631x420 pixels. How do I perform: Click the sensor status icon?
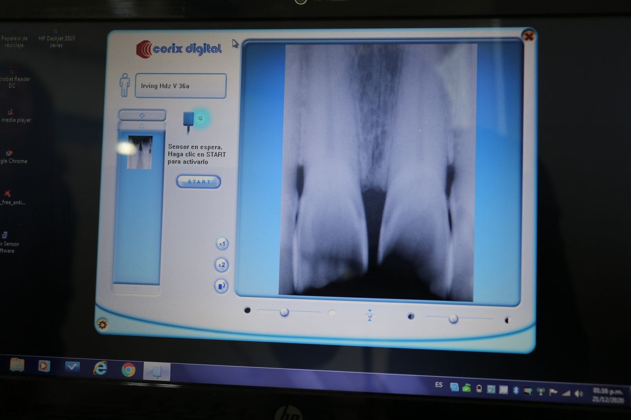[x=190, y=121]
